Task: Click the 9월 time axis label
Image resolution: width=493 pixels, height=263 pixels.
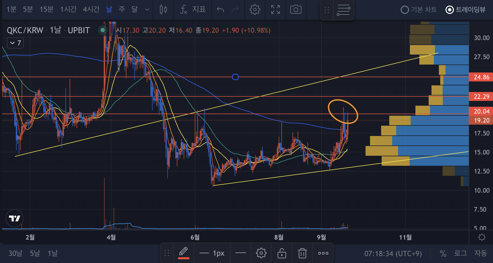Action: (321, 237)
